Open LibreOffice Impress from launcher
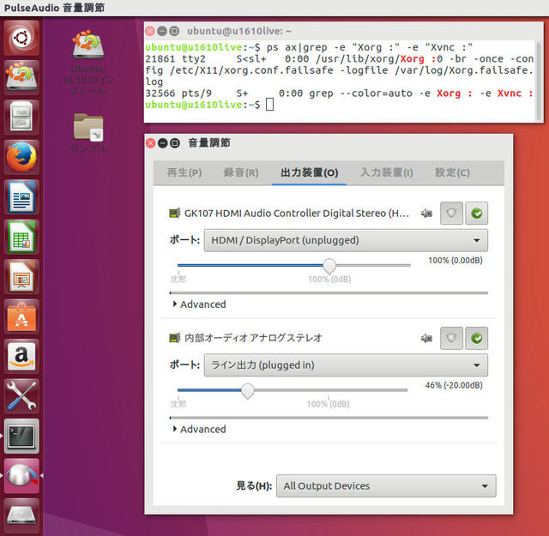Image resolution: width=549 pixels, height=536 pixels. click(x=21, y=277)
